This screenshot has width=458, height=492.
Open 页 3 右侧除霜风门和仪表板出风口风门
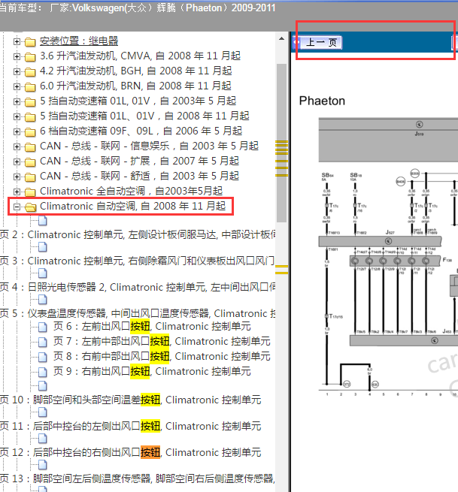(138, 261)
